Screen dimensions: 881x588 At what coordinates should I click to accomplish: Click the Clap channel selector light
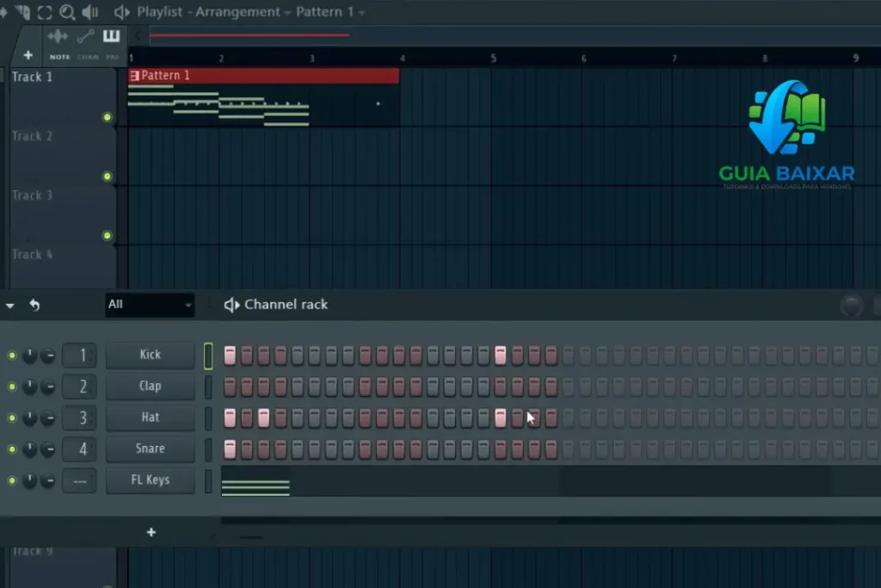[208, 387]
